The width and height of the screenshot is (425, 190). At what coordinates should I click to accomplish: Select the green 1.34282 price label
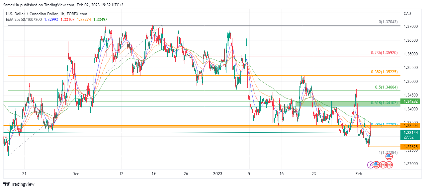click(x=411, y=101)
